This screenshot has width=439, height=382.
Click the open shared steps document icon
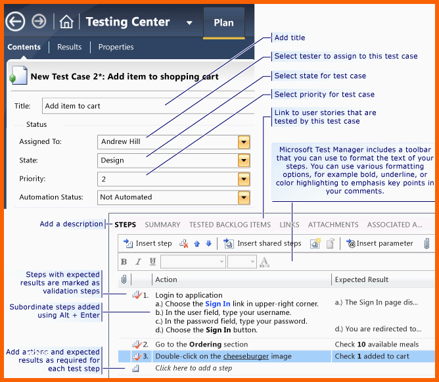pos(331,243)
